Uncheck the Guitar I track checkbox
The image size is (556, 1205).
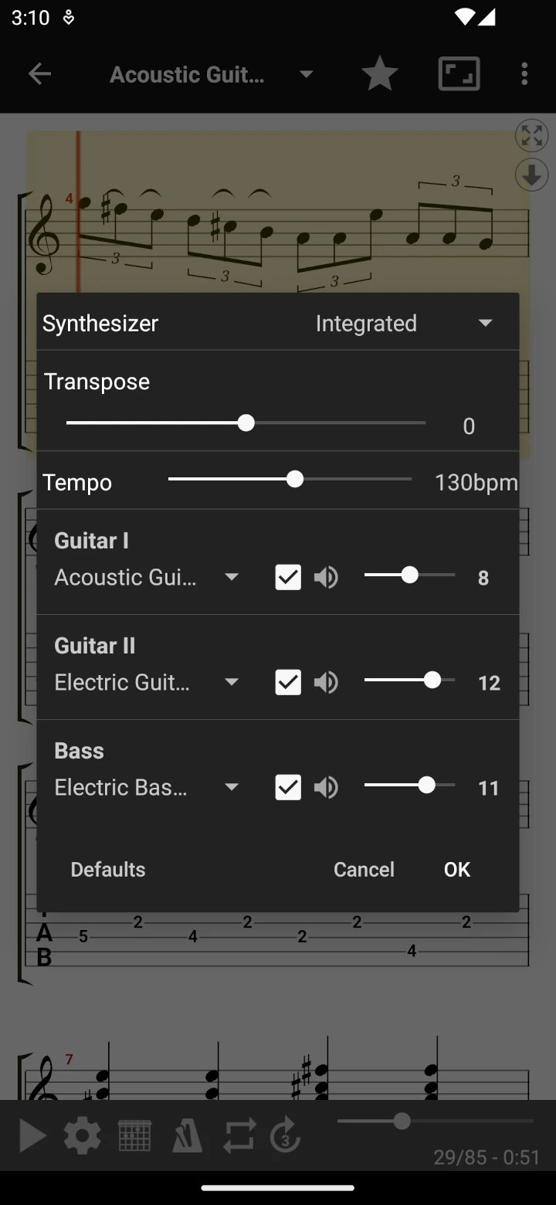pos(288,577)
